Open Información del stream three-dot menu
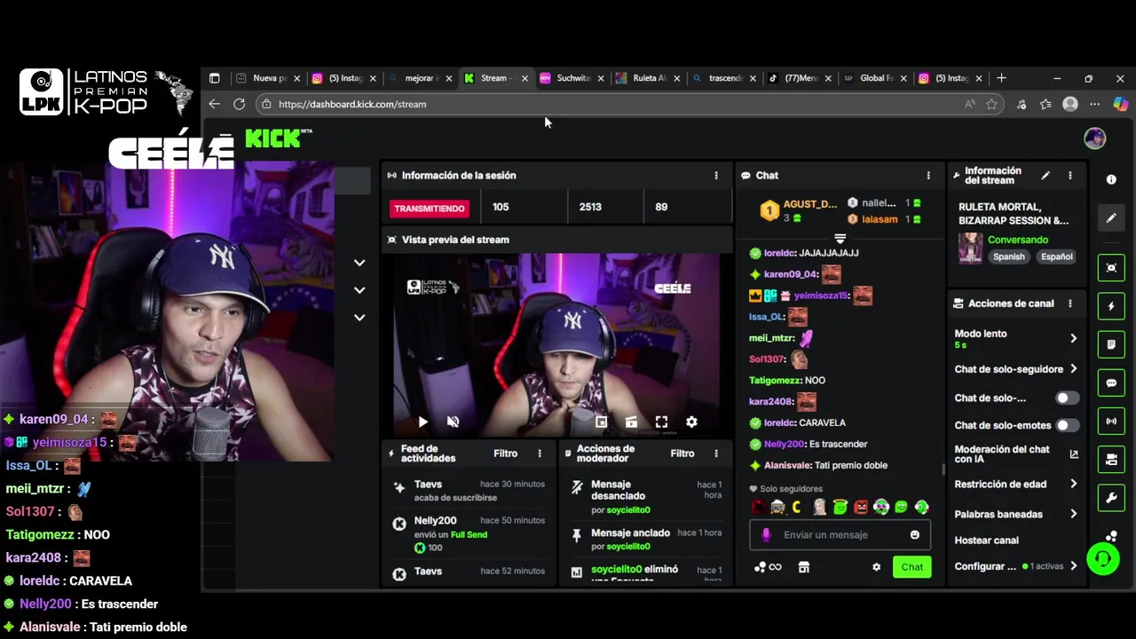The width and height of the screenshot is (1136, 639). [1069, 176]
